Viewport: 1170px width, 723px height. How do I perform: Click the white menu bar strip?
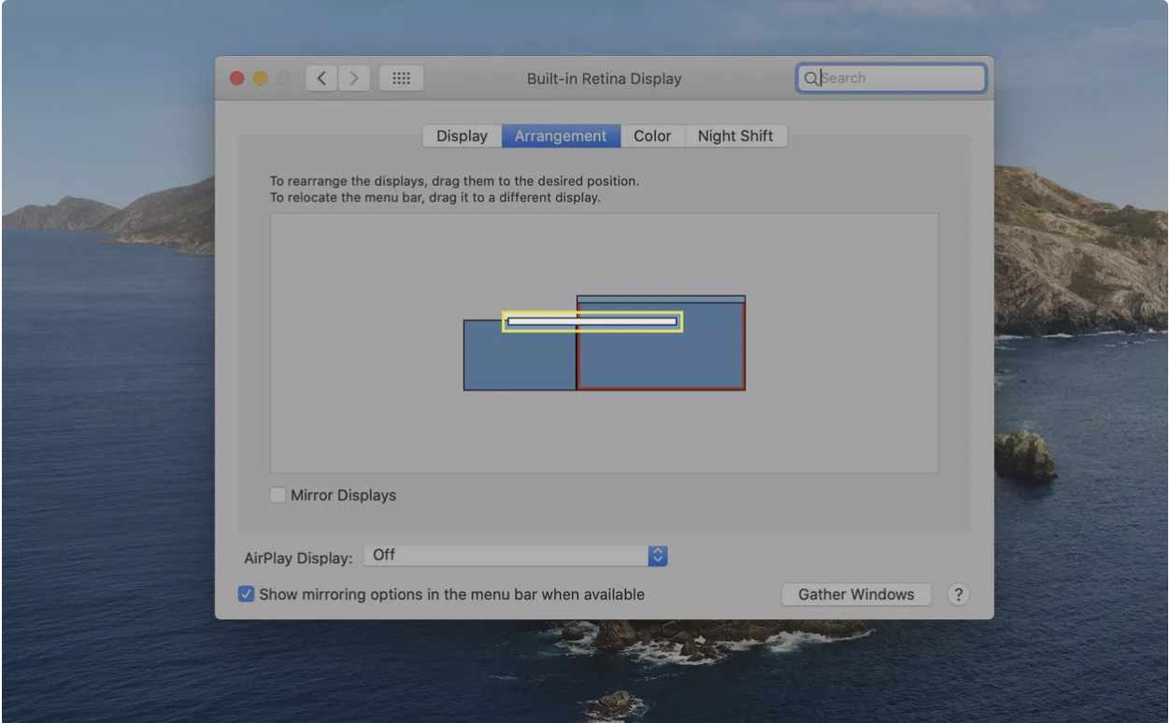click(592, 321)
